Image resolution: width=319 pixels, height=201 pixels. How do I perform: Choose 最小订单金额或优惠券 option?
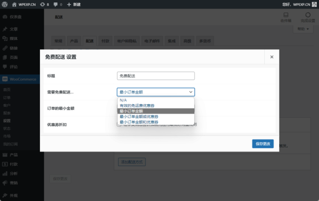click(156, 117)
